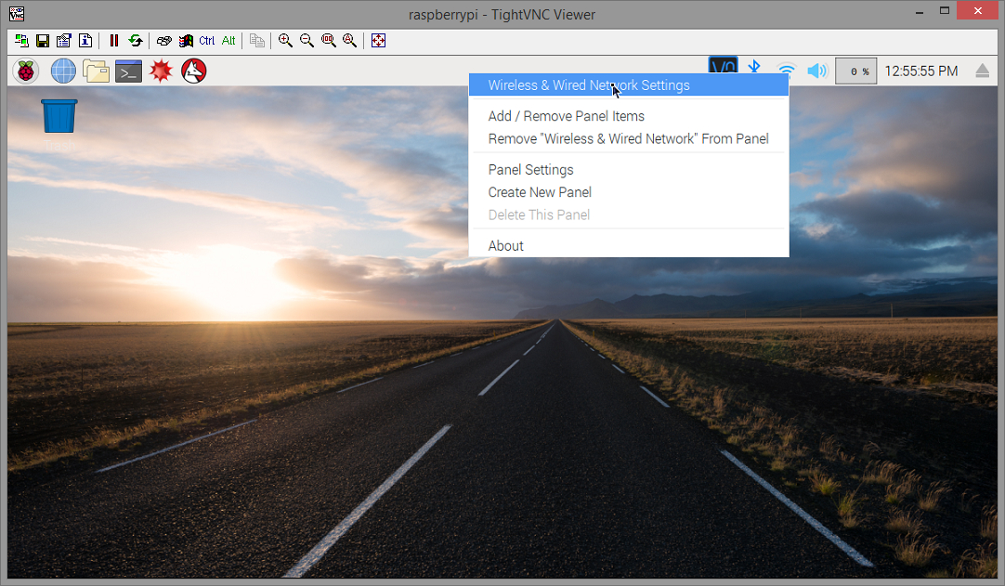Screen dimensions: 1005x586
Task: Toggle the Ctrl key button
Action: [x=207, y=40]
